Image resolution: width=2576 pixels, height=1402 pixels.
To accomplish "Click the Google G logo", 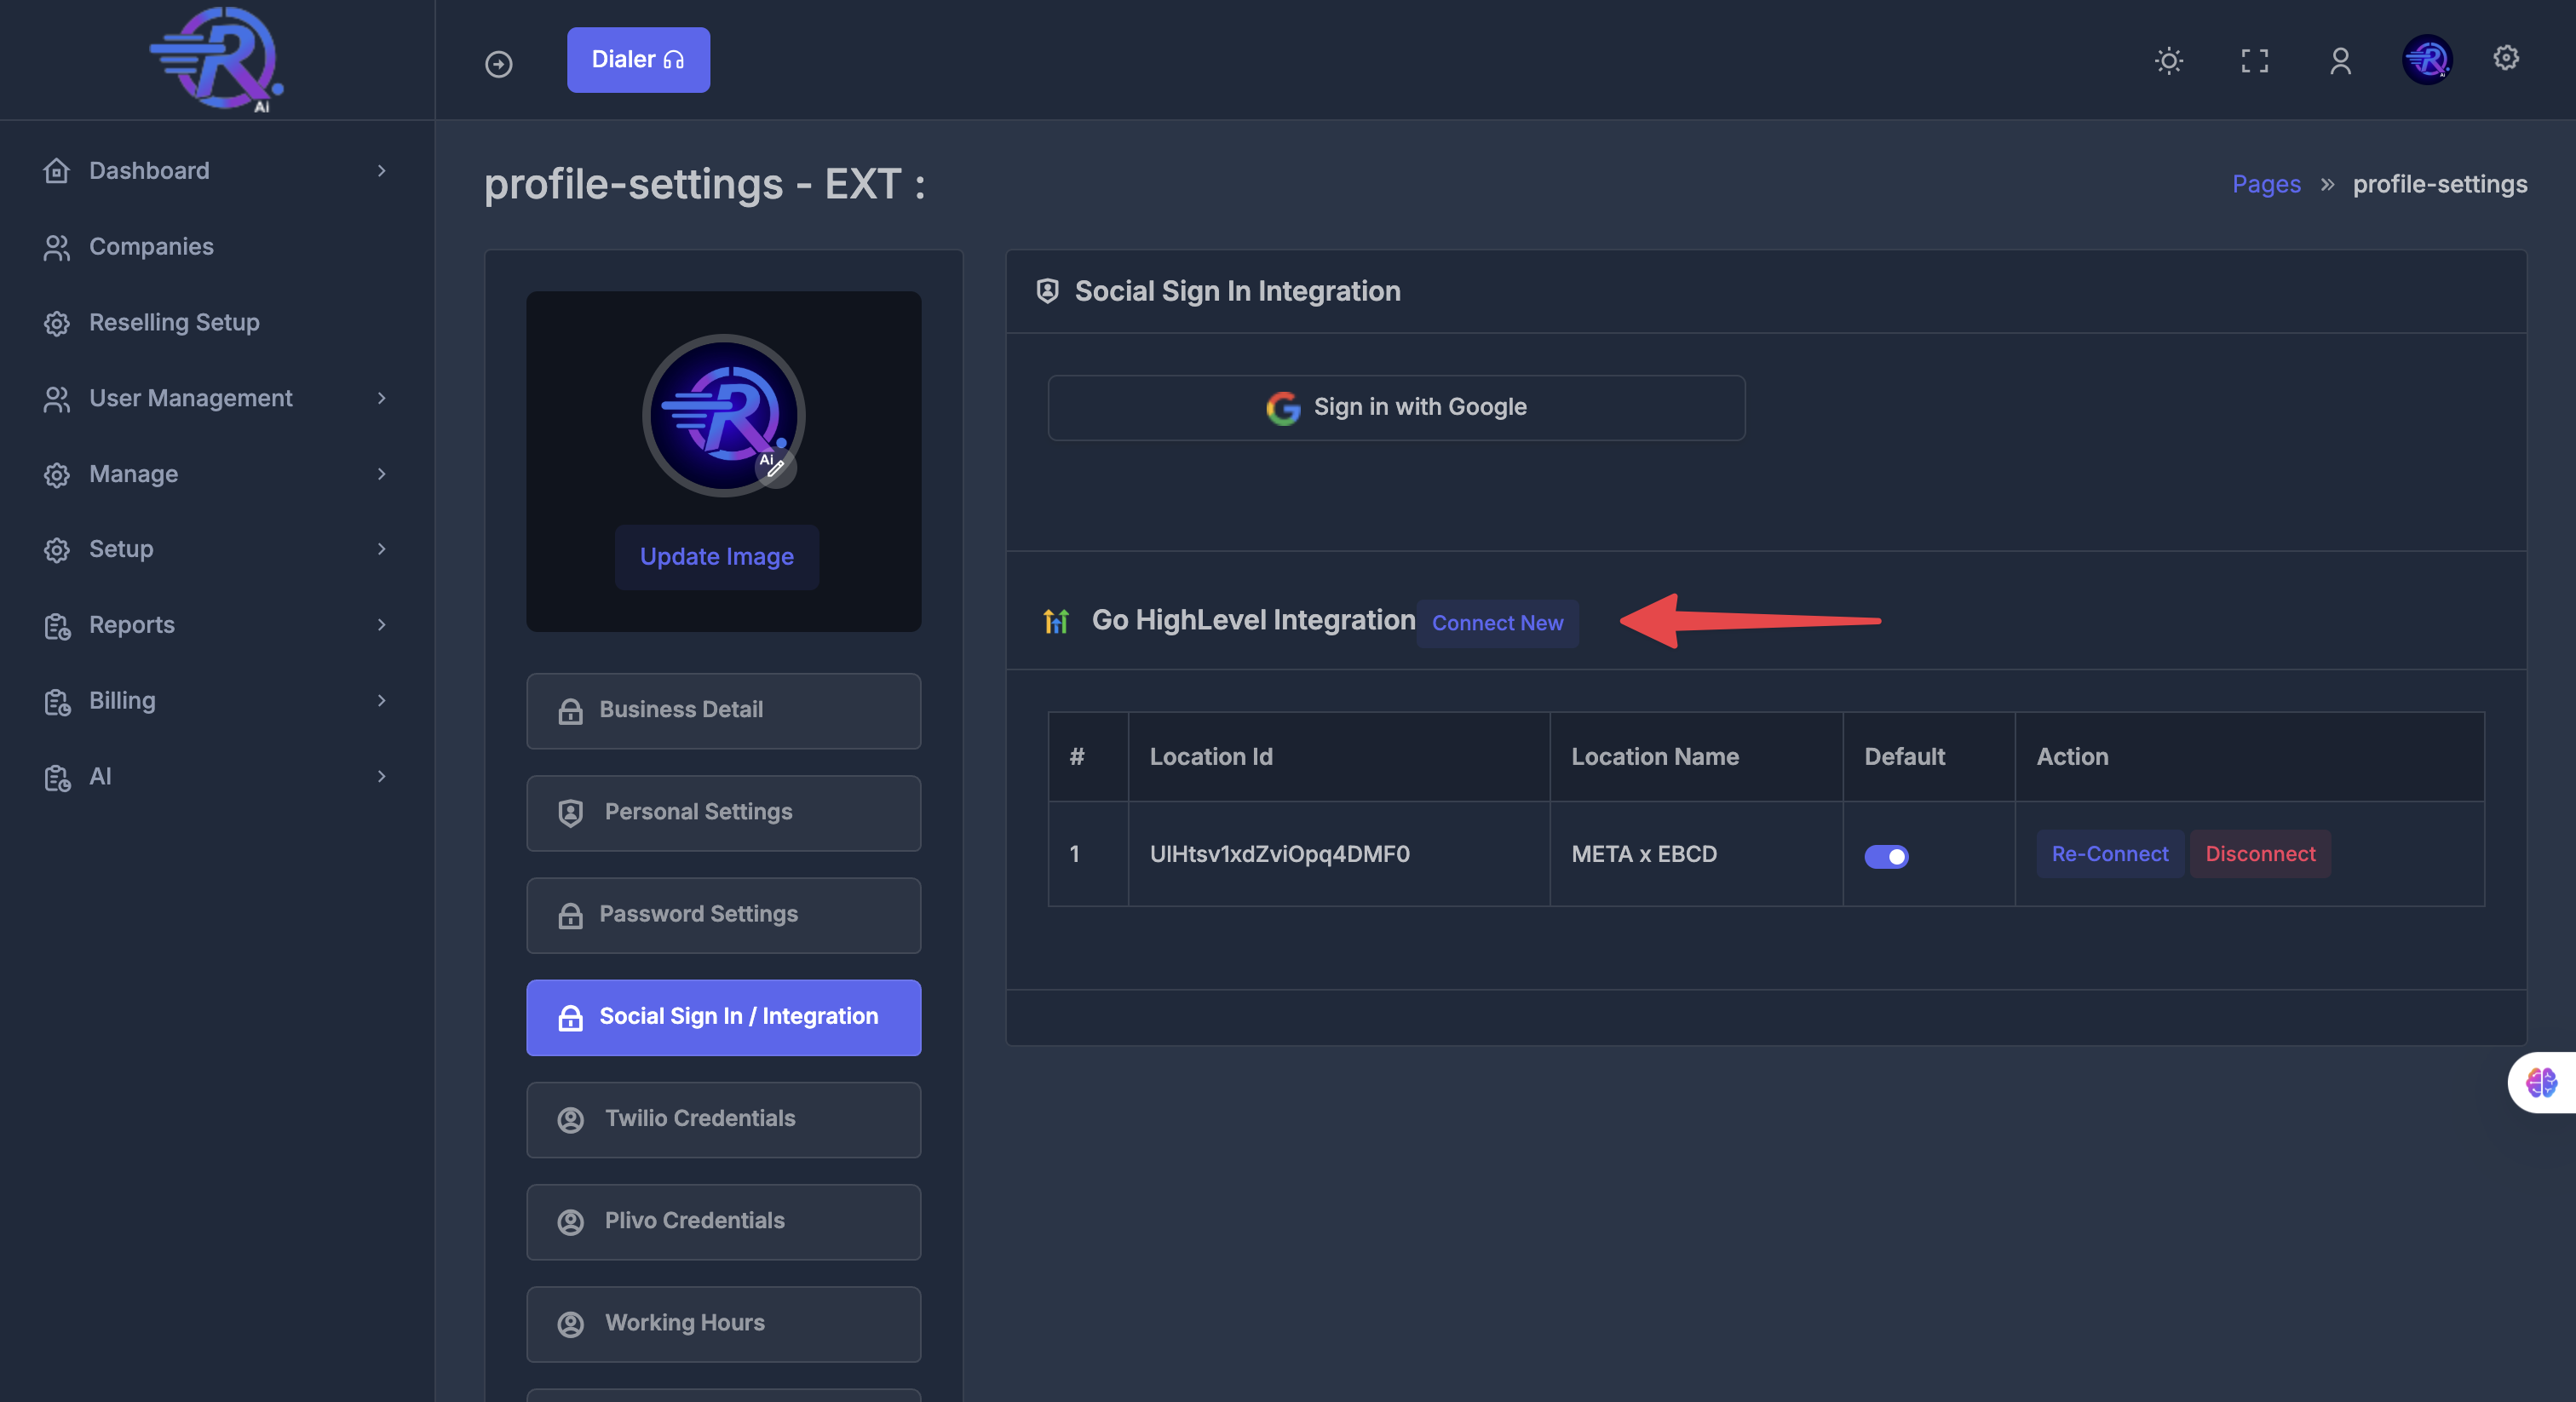I will click(1283, 408).
